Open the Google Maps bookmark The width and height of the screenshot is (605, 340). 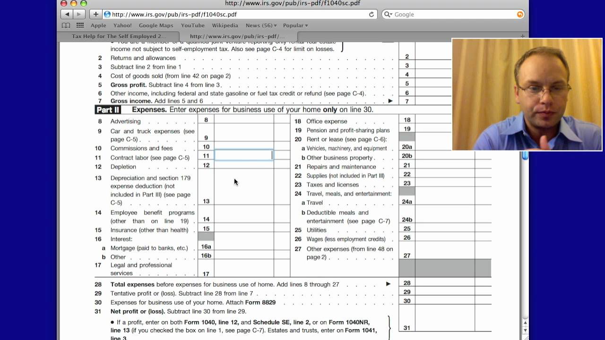156,25
